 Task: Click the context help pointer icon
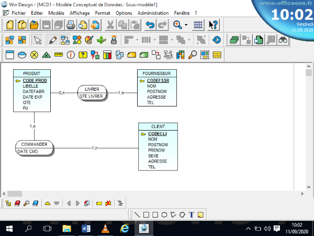[213, 25]
